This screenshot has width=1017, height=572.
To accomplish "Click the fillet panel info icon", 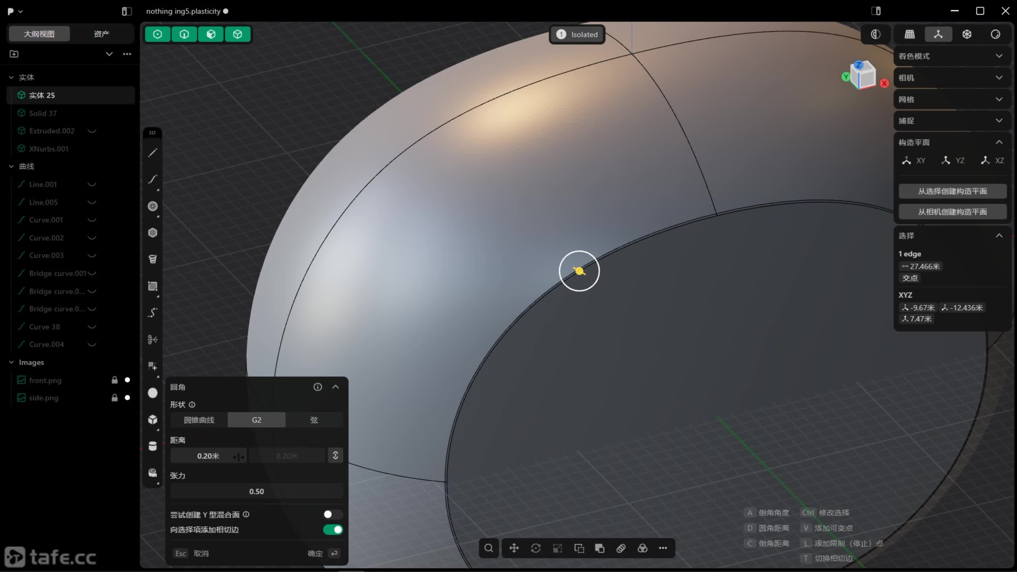I will click(x=317, y=387).
